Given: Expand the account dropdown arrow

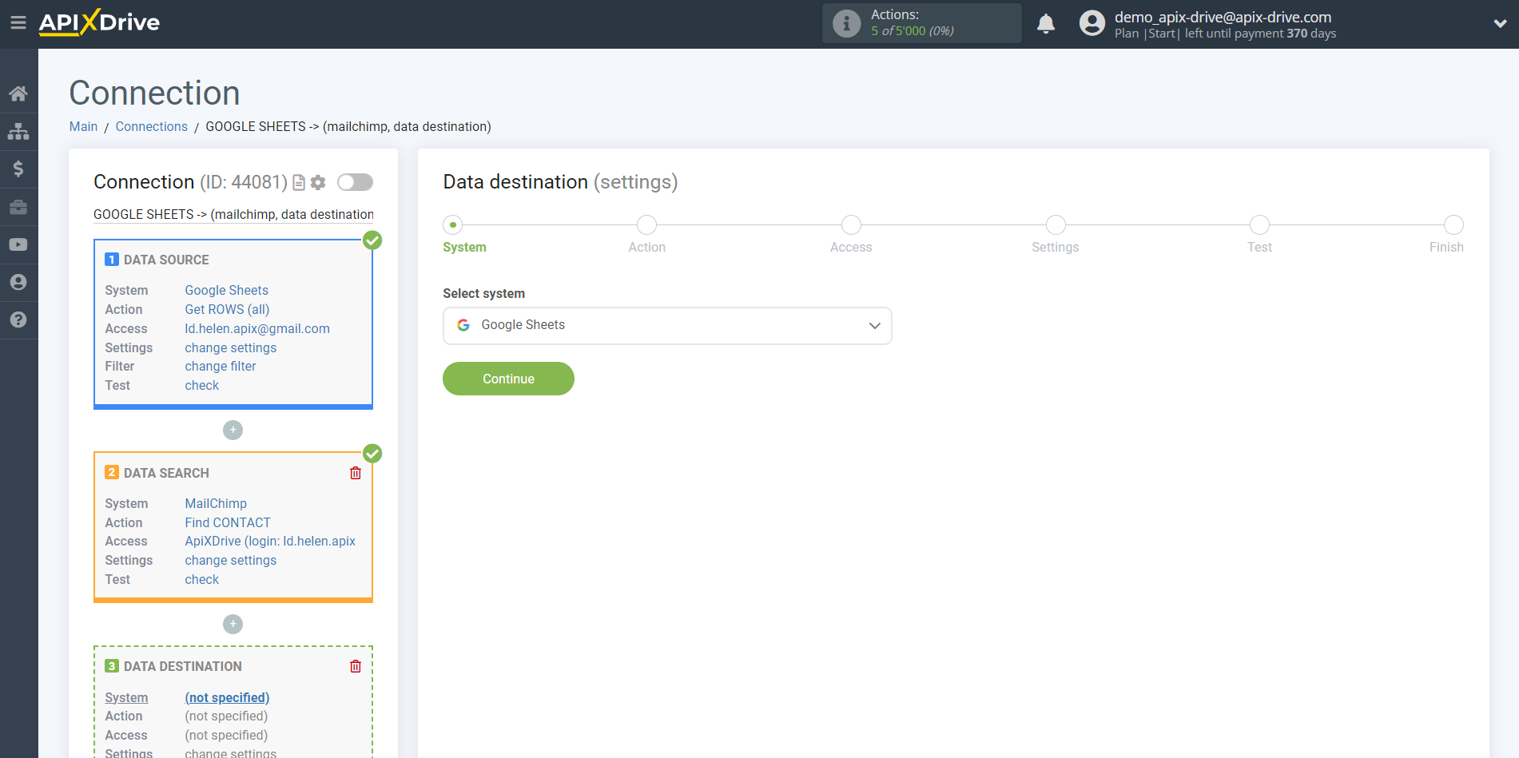Looking at the screenshot, I should tap(1500, 24).
